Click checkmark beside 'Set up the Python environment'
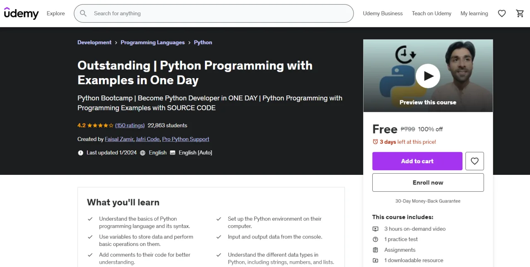The height and width of the screenshot is (267, 530). (x=219, y=219)
